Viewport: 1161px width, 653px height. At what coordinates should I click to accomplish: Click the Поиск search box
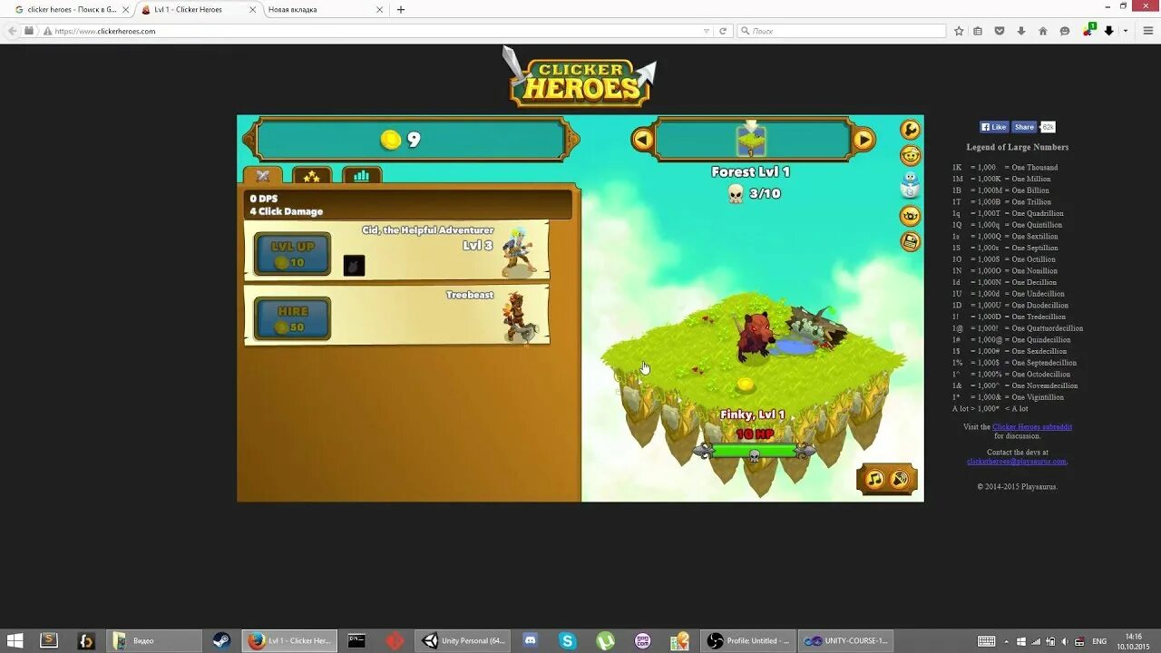[841, 31]
